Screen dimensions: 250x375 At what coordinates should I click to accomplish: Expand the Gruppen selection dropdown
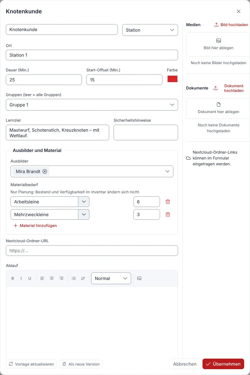pos(92,105)
